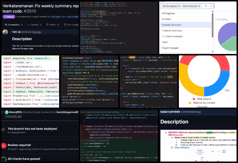This screenshot has height=163, width=238.
Task: Toggle the role dropdown chevron arrow
Action: point(211,6)
